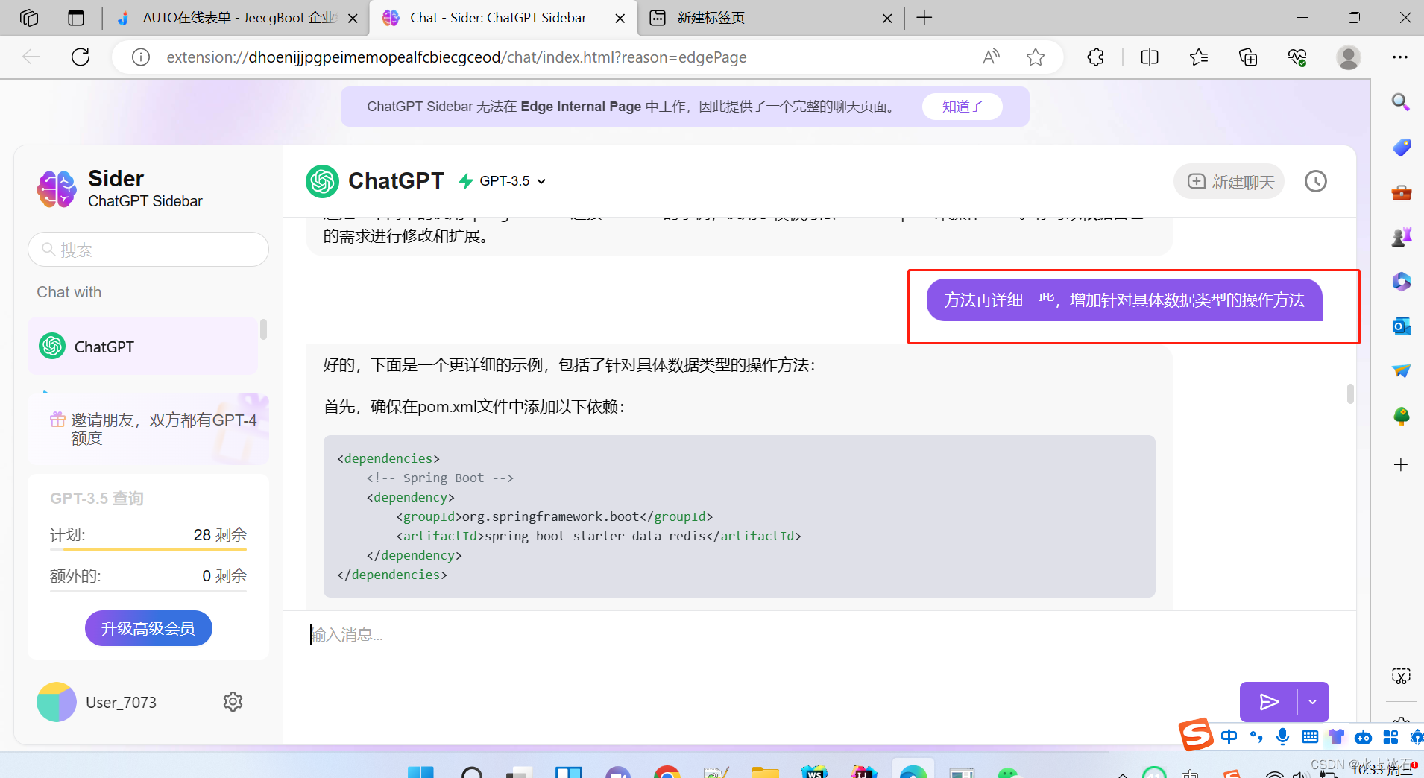Image resolution: width=1424 pixels, height=778 pixels.
Task: Open Edge sidebar Outlook icon
Action: click(1401, 326)
